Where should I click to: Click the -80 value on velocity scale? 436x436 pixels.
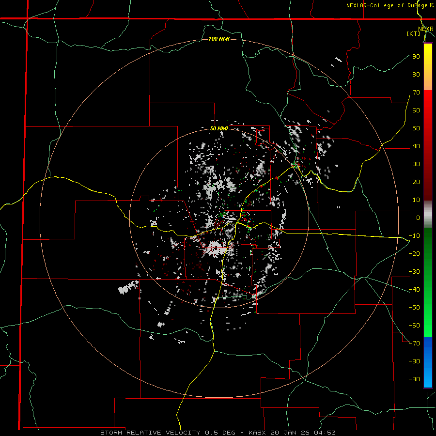pyautogui.click(x=414, y=361)
